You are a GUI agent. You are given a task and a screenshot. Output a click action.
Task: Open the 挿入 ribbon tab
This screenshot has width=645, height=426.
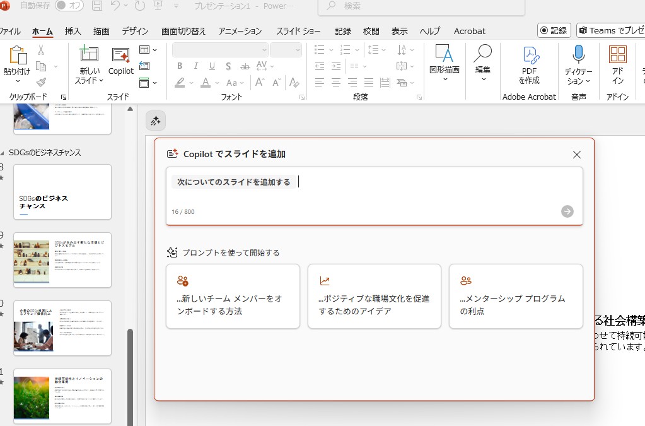click(x=73, y=31)
